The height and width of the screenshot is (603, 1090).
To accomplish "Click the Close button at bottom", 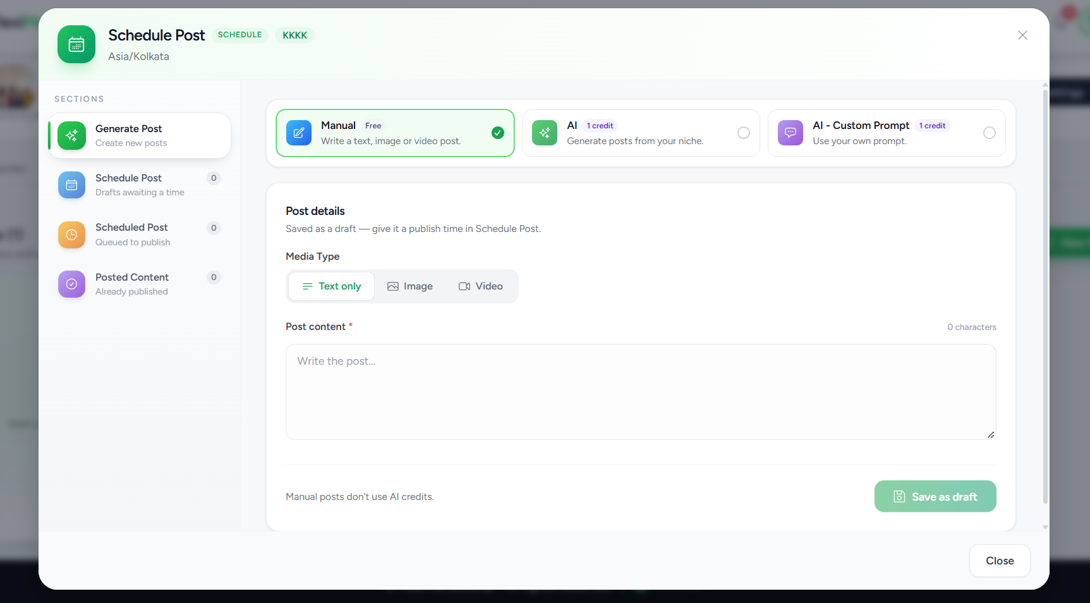I will 1000,561.
